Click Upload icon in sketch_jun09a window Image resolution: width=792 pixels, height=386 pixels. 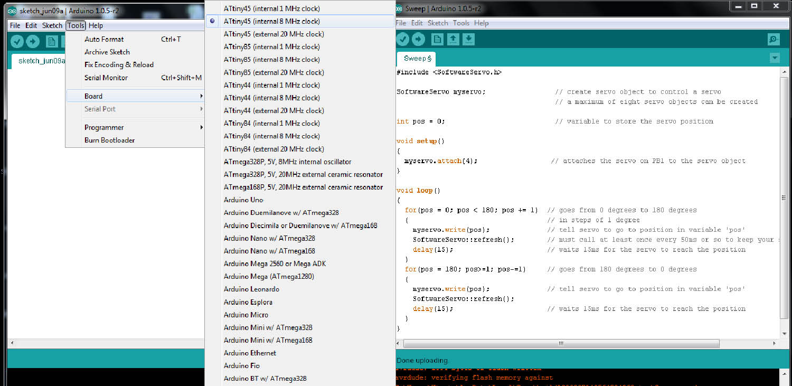pyautogui.click(x=33, y=41)
